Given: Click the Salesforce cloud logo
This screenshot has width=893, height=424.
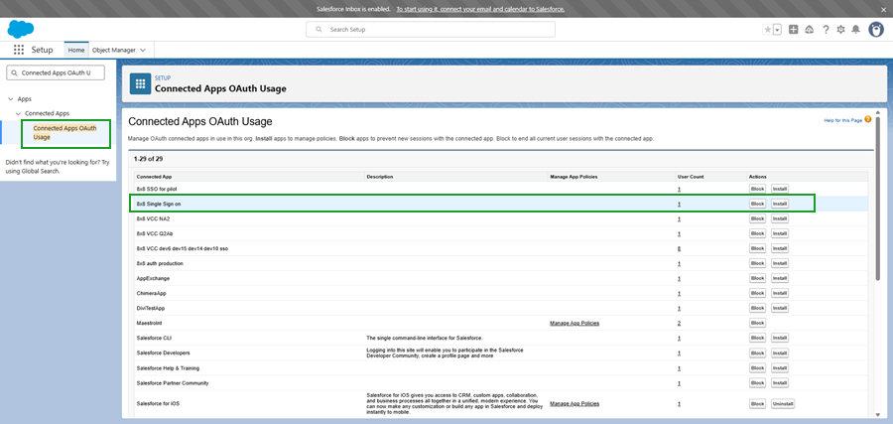Looking at the screenshot, I should (22, 29).
